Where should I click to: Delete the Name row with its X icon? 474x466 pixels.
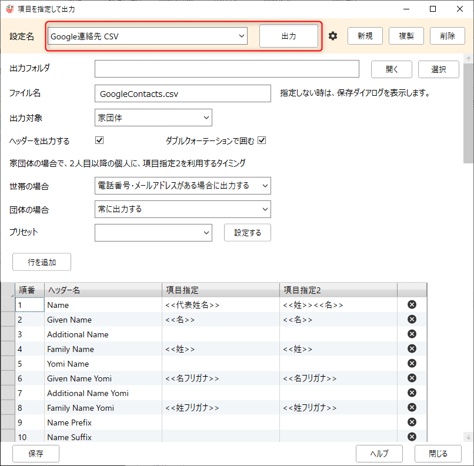pyautogui.click(x=412, y=305)
